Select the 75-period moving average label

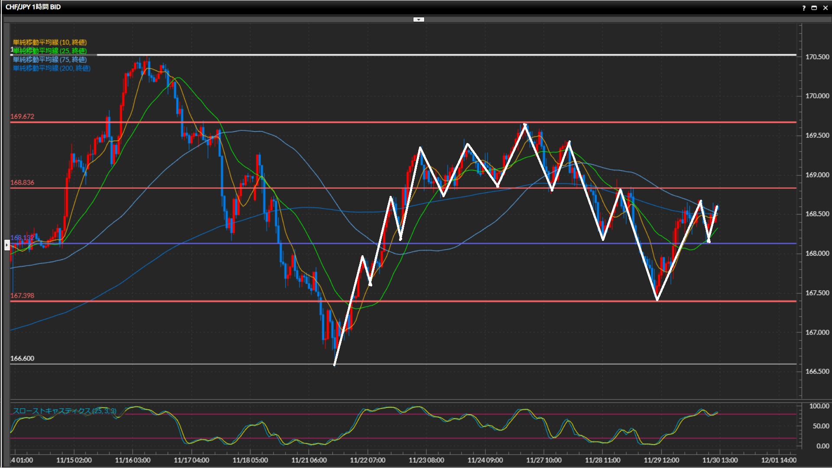[49, 59]
